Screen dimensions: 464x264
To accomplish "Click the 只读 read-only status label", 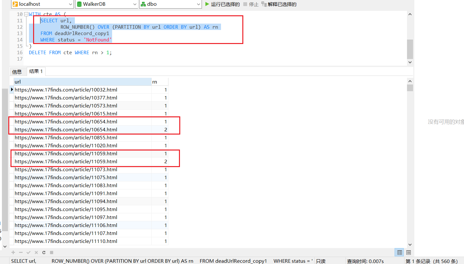I will coord(321,261).
